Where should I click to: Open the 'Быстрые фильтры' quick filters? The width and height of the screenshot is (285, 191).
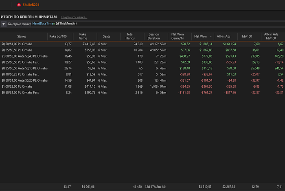pos(19,24)
